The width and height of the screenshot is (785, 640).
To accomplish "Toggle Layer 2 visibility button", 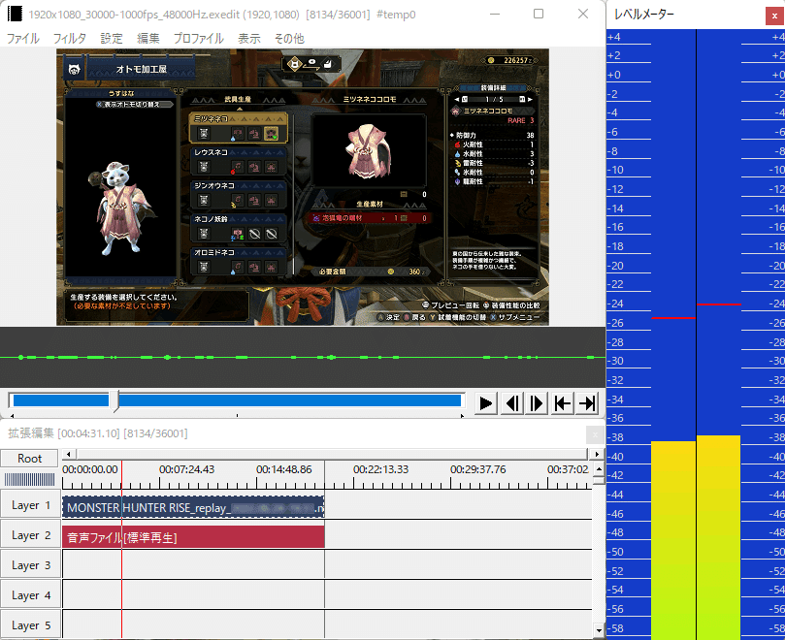I will point(30,535).
